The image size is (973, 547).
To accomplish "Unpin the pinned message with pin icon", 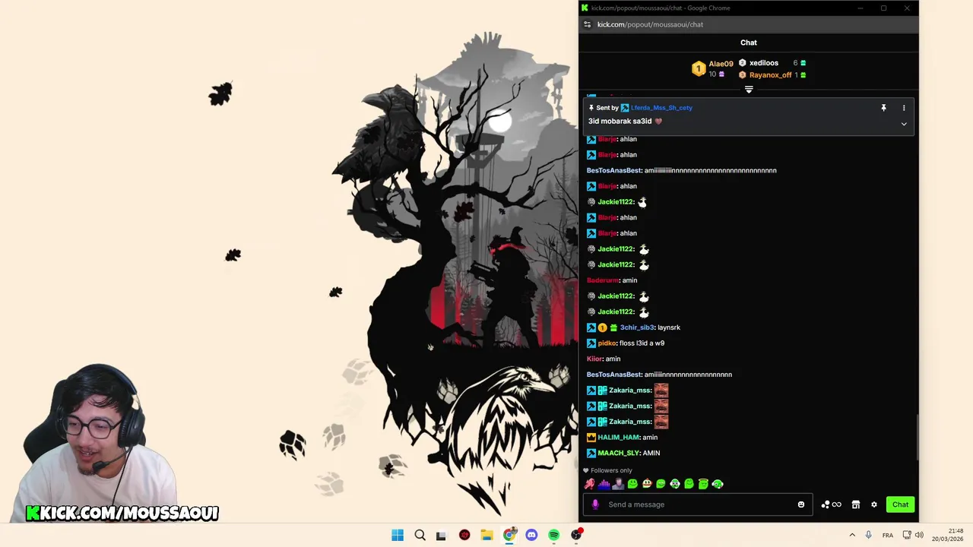I will (883, 108).
